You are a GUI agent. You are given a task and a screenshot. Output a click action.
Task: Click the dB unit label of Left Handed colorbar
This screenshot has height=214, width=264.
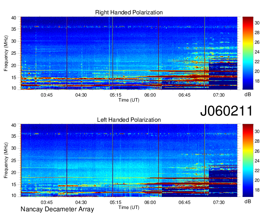(248, 201)
